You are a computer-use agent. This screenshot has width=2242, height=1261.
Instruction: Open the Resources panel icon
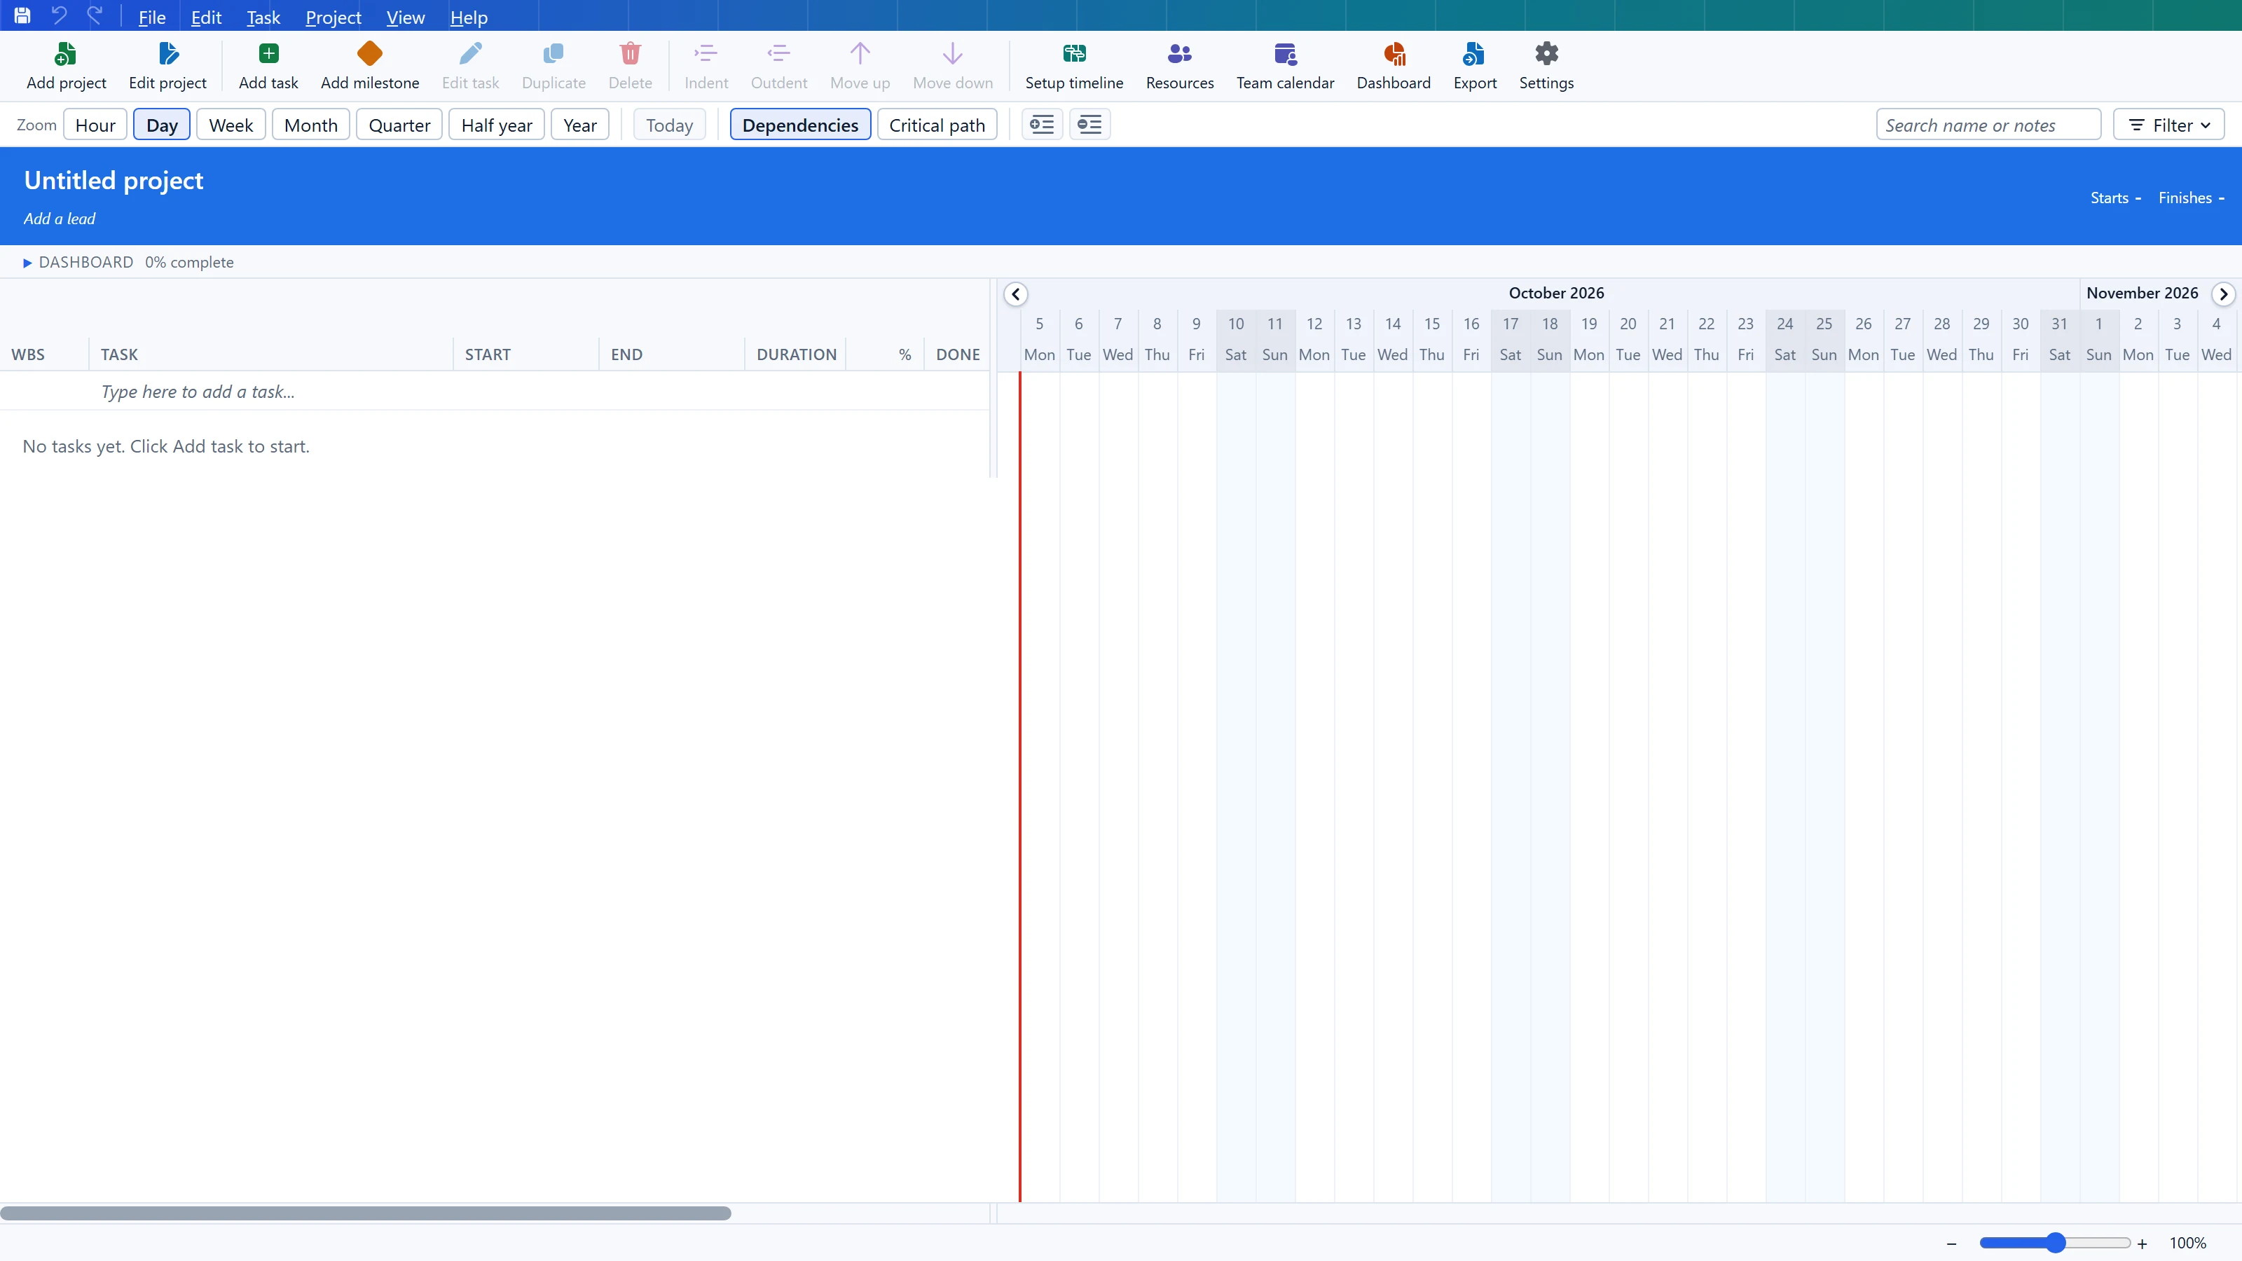coord(1179,54)
